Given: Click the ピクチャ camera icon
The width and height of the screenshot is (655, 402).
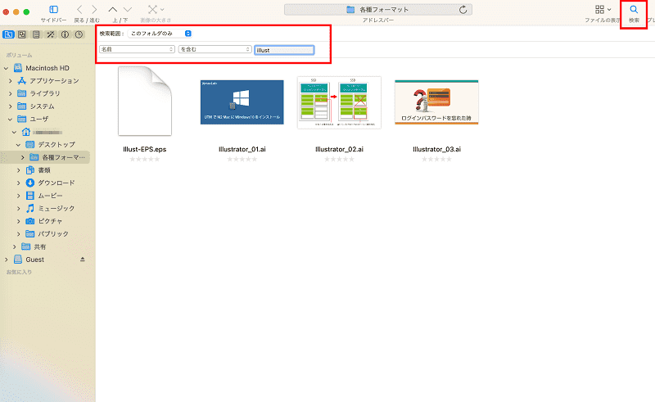Looking at the screenshot, I should tap(30, 221).
